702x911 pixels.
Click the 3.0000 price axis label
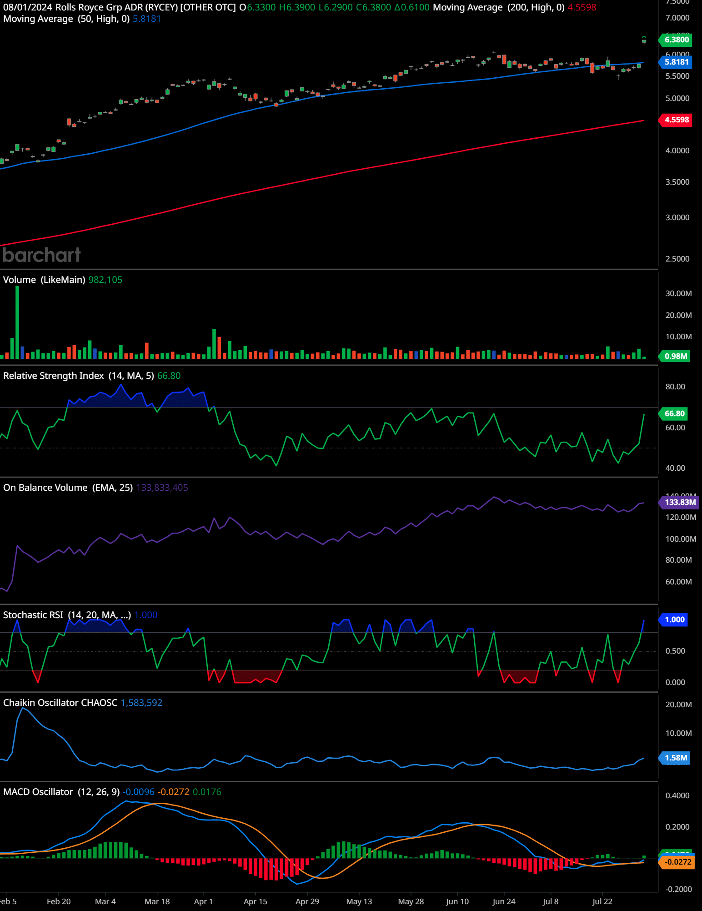(677, 217)
